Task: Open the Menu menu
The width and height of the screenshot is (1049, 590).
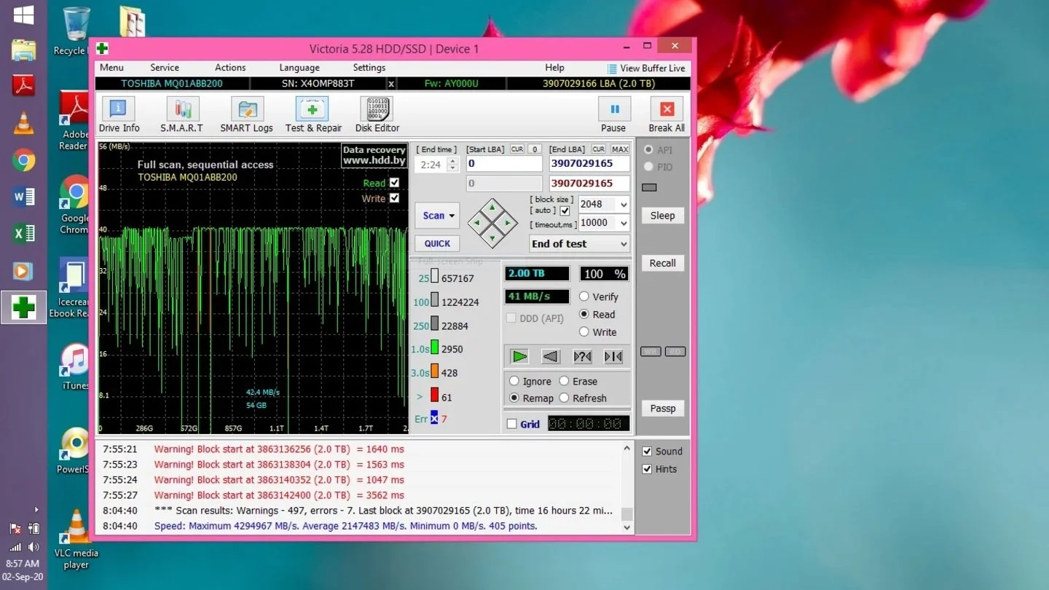Action: 111,68
